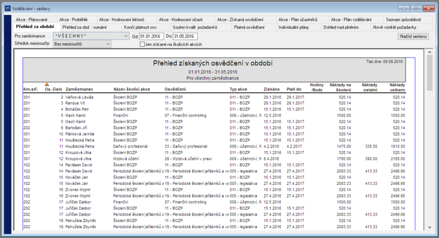Click the 'Km.stř.' column header
The width and height of the screenshot is (439, 238).
pyautogui.click(x=31, y=89)
